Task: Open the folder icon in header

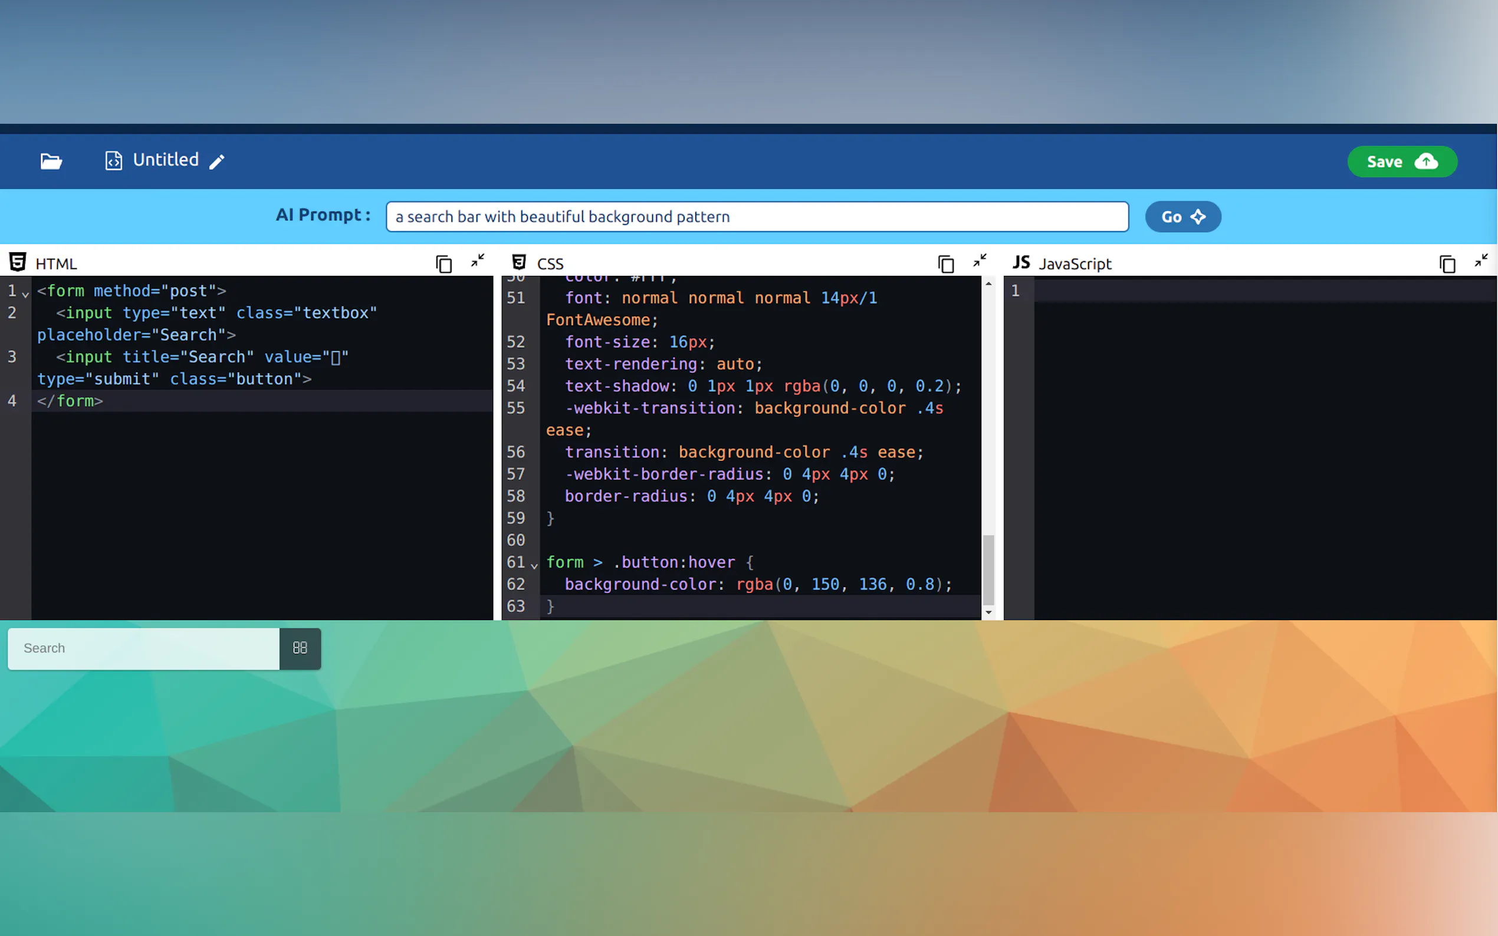Action: [51, 162]
